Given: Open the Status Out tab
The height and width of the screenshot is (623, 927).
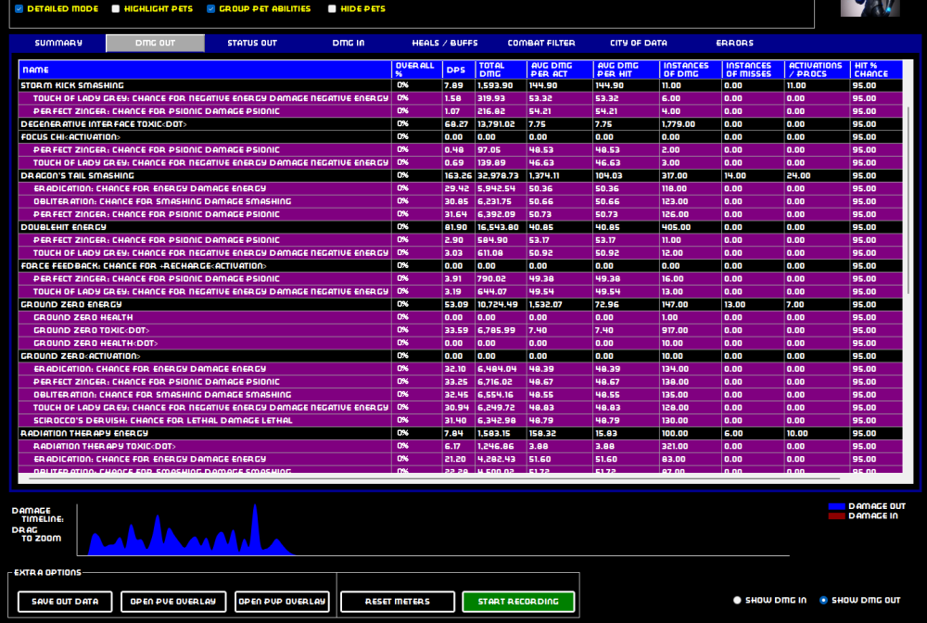Looking at the screenshot, I should click(252, 43).
